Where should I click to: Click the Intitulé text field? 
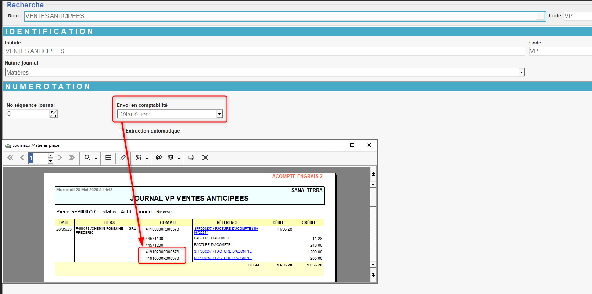click(x=265, y=51)
